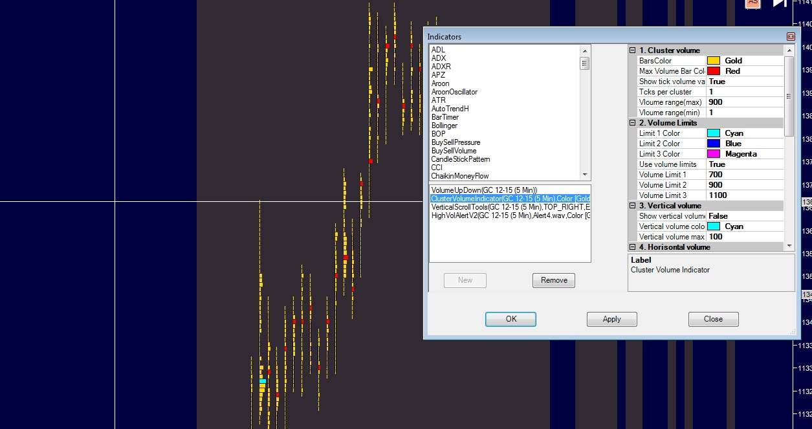Screen dimensions: 812x429
Task: Select Use volume limits True value
Action: [745, 164]
